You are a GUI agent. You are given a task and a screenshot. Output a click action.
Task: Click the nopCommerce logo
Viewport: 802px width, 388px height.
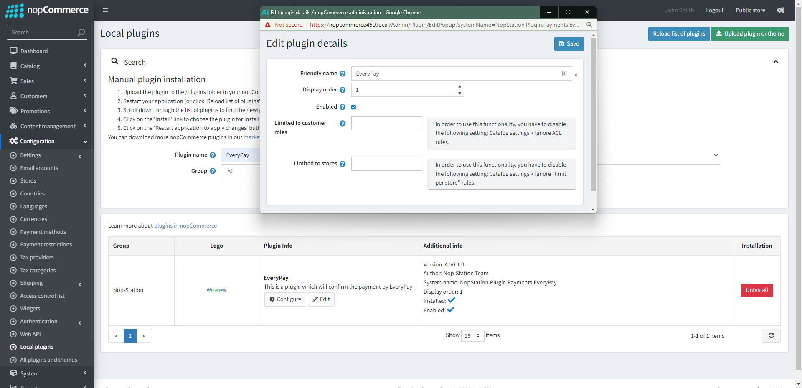47,10
